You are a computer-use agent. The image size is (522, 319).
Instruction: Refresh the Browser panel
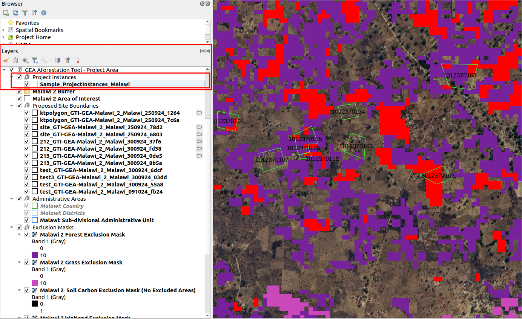point(15,13)
